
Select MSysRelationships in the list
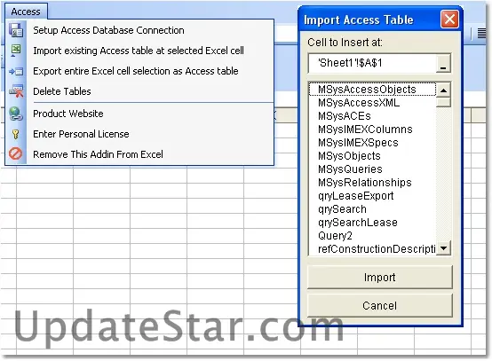[x=372, y=183]
